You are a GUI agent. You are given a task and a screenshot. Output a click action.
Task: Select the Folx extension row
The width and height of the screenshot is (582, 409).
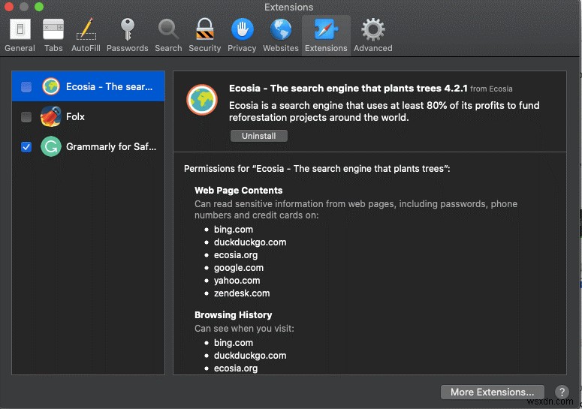(89, 116)
